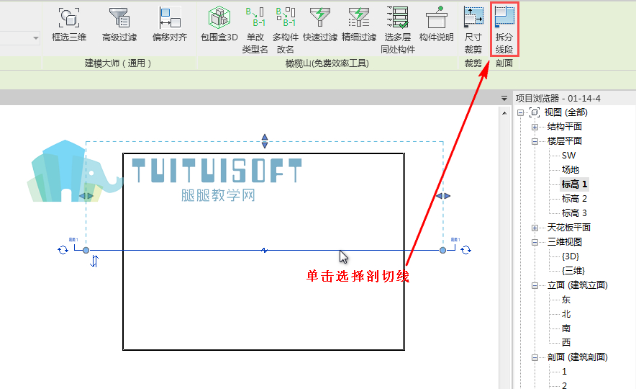Click the 尺寸裁剪 size crop tool
The height and width of the screenshot is (389, 636).
tap(473, 30)
